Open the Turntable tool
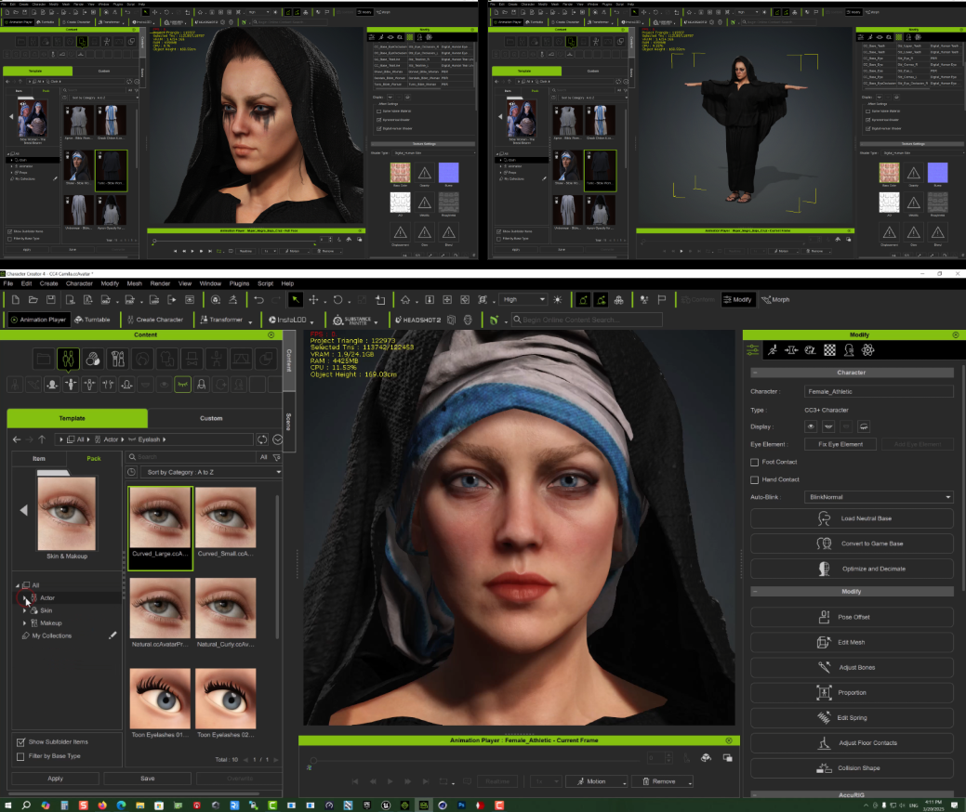 pos(92,320)
